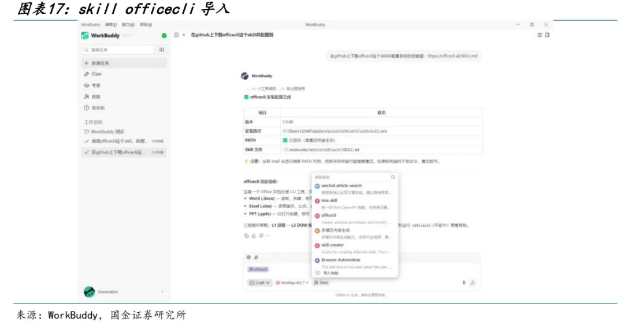Click the officecli skill tag in input box
Screen dimensions: 624x326
click(258, 269)
